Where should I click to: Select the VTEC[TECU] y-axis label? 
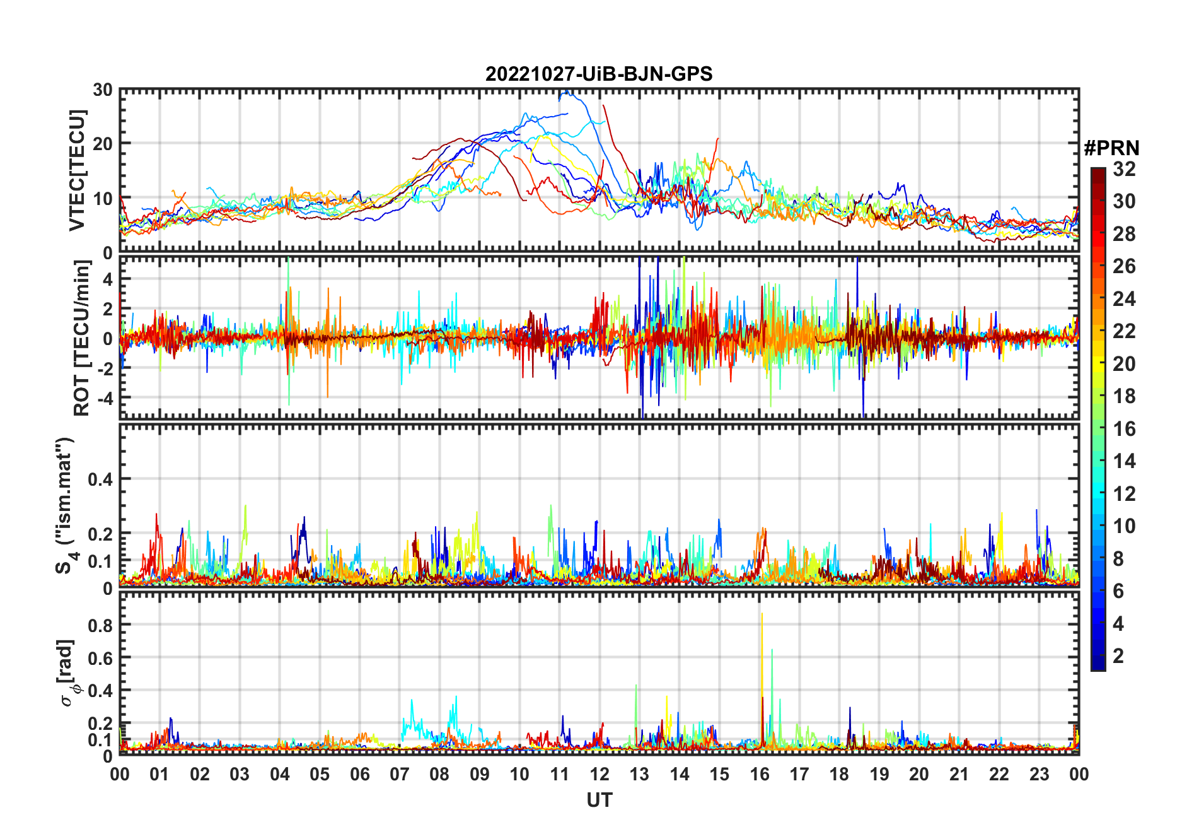[77, 170]
